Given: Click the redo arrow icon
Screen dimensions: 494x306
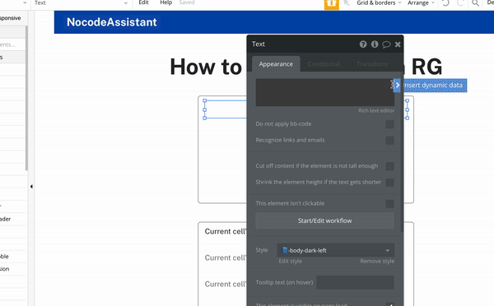Looking at the screenshot, I should coord(460,3).
